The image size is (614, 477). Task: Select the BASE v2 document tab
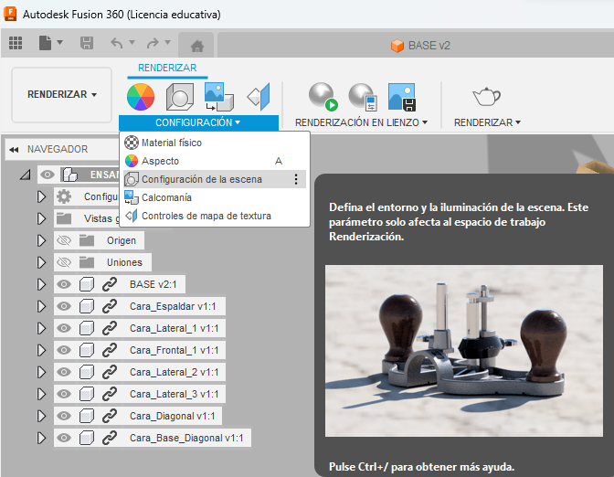(420, 46)
